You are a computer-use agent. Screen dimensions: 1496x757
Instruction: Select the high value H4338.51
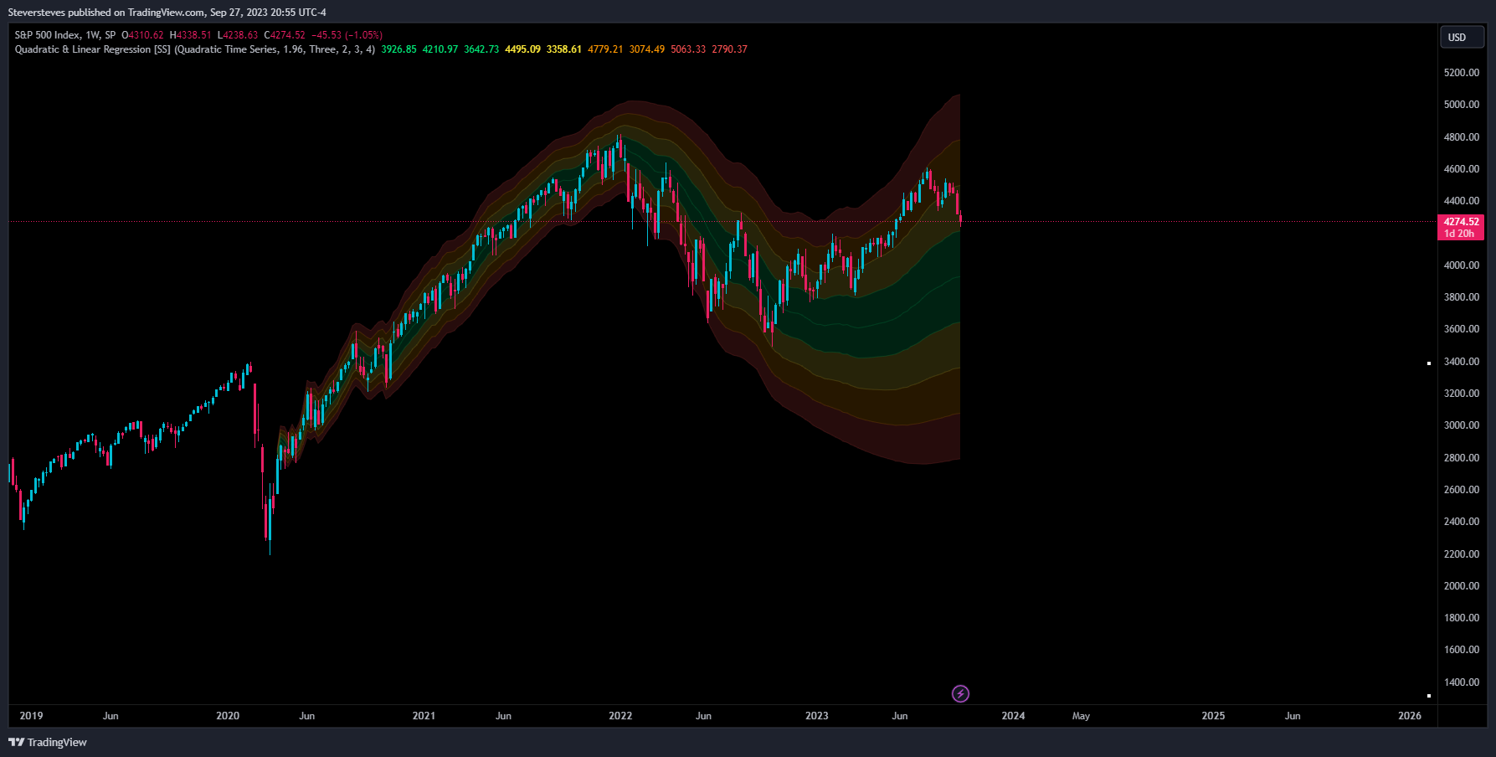[190, 35]
